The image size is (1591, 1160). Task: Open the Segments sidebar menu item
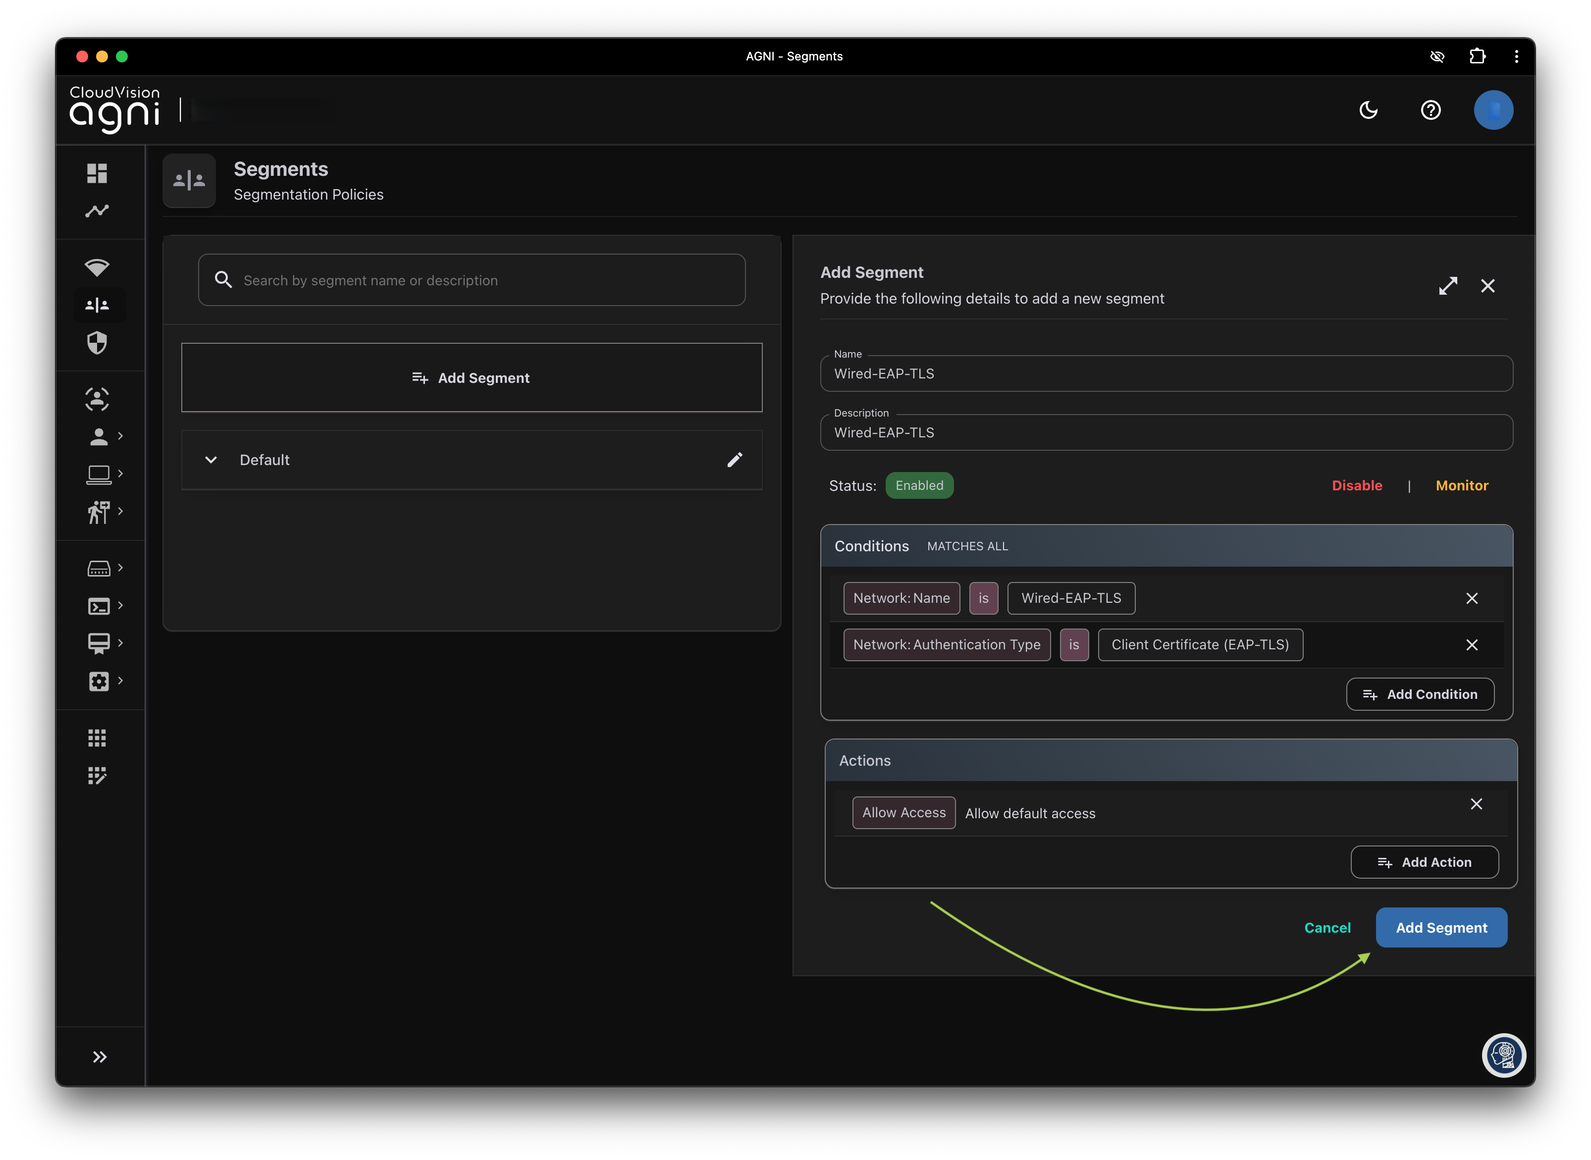pos(97,306)
